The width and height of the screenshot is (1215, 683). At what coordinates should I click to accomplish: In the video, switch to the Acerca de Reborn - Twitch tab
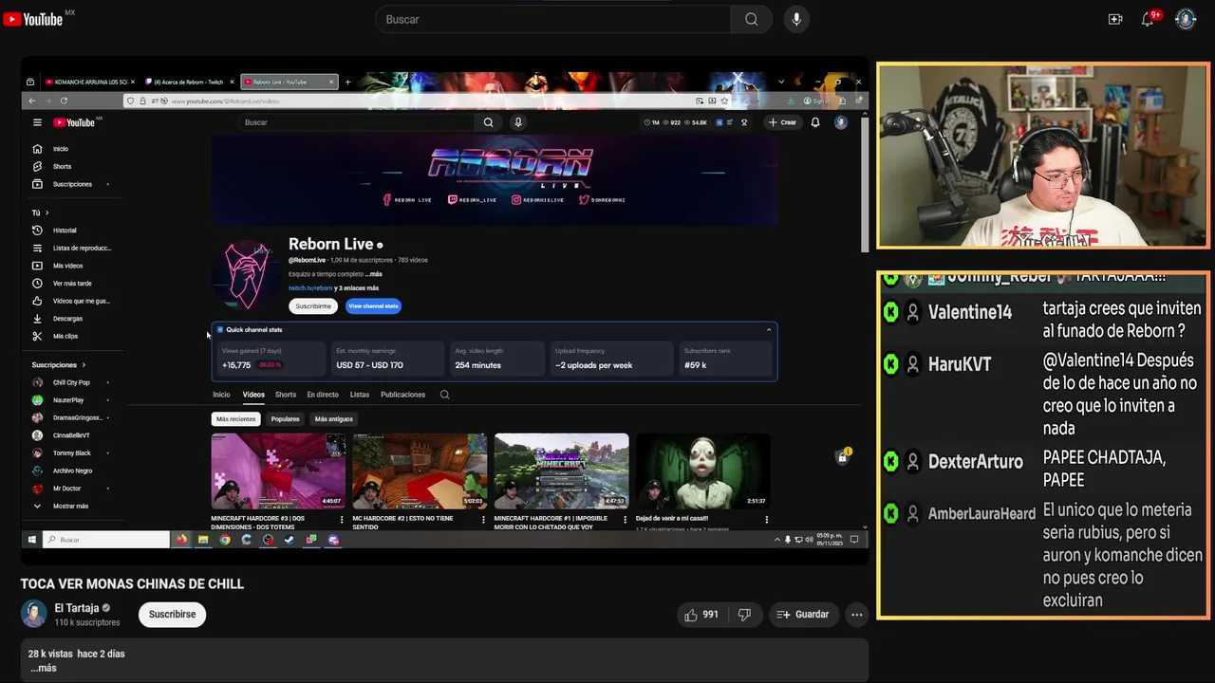[x=188, y=82]
